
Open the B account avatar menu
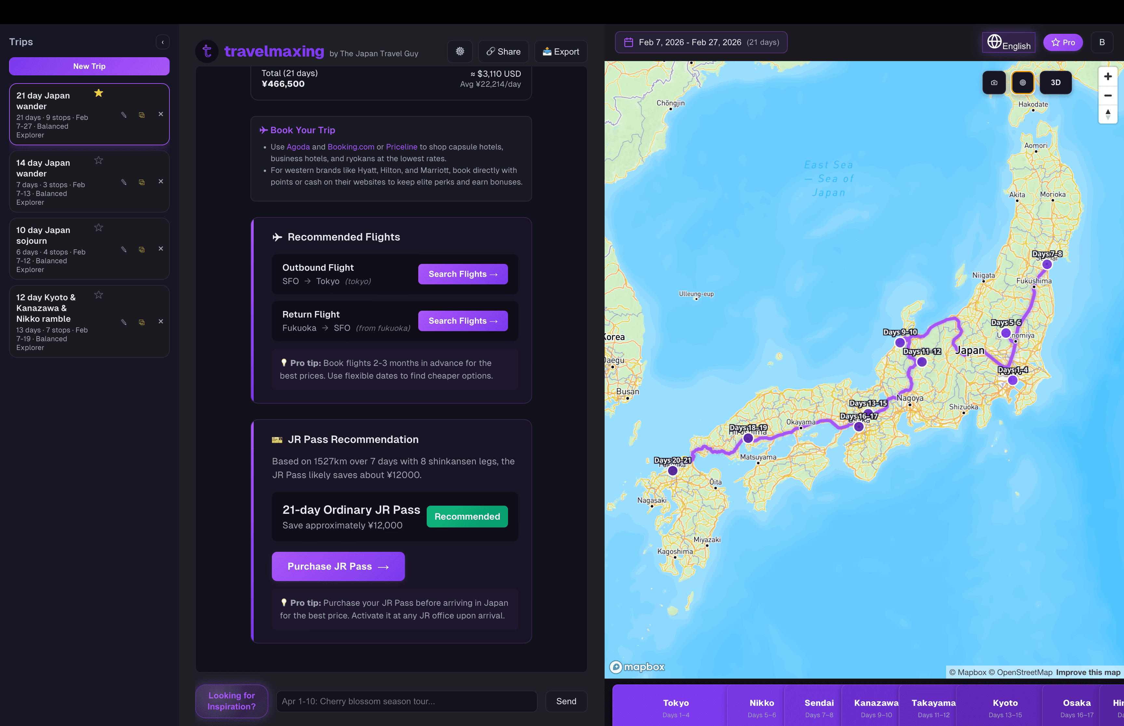coord(1102,42)
